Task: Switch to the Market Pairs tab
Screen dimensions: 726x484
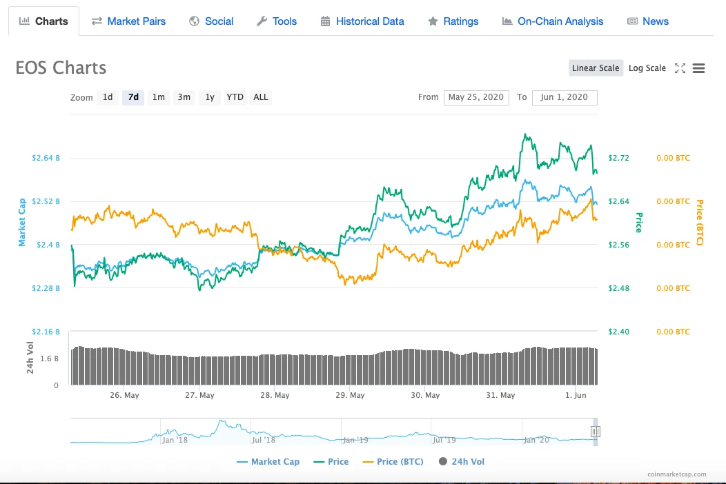Action: tap(128, 21)
